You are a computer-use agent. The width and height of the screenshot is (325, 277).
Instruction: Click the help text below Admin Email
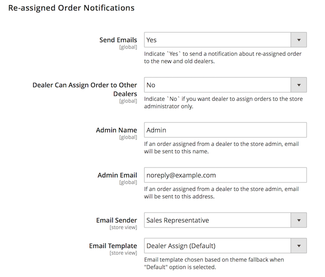221,193
